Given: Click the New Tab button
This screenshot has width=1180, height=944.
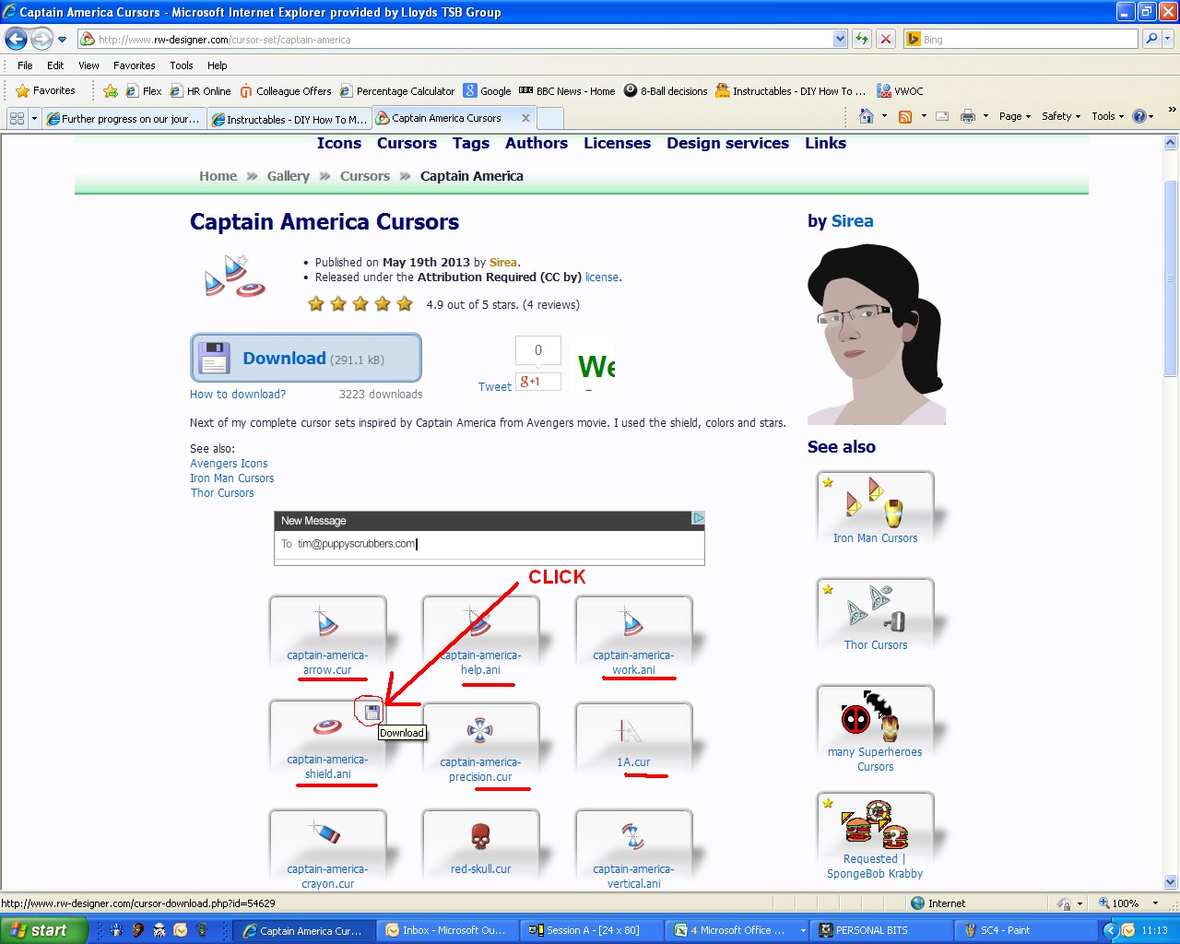Looking at the screenshot, I should tap(549, 118).
